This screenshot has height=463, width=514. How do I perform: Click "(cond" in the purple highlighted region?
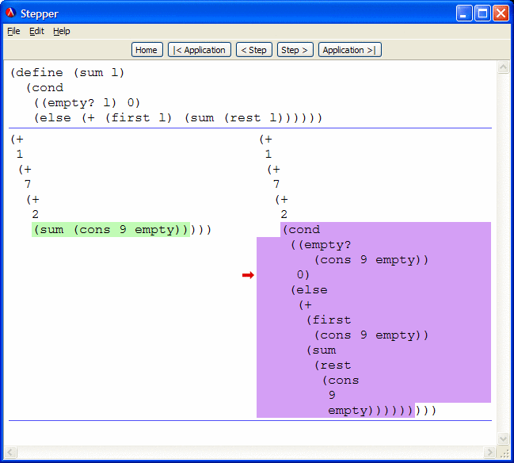(302, 230)
